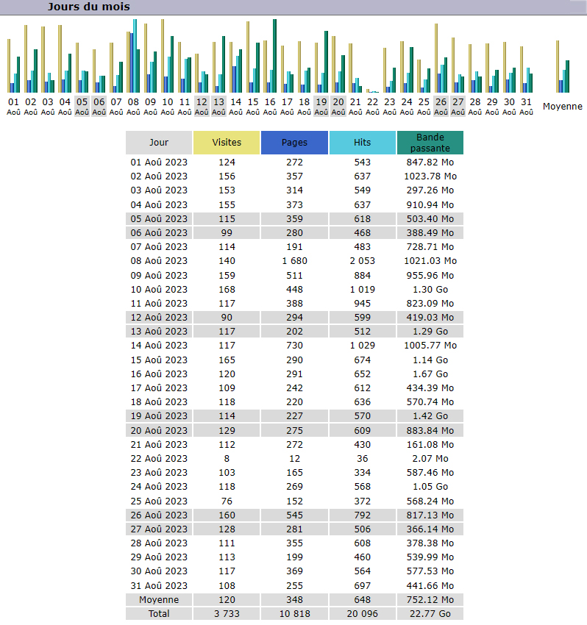
Task: Click bandwidth value "161.08 Mo"
Action: pos(430,444)
